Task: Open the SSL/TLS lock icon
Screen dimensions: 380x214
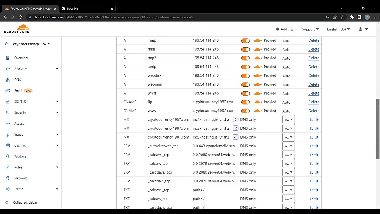Action: [8, 102]
